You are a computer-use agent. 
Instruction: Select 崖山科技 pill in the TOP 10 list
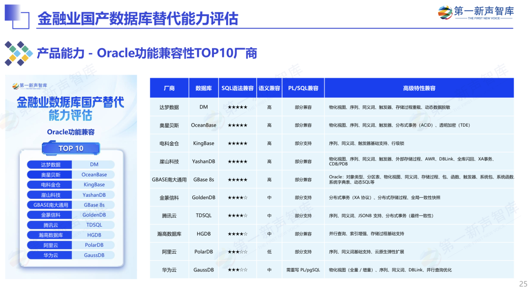50,195
